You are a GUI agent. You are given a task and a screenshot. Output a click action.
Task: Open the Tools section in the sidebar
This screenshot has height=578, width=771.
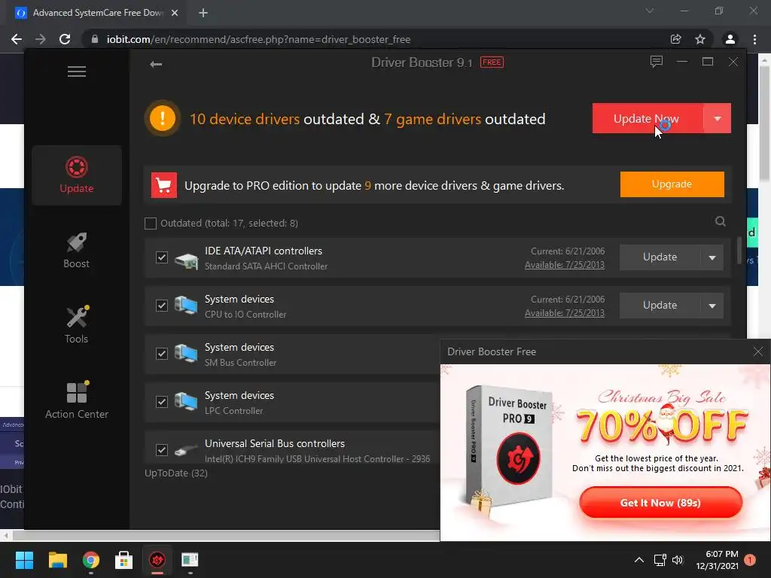pos(77,325)
